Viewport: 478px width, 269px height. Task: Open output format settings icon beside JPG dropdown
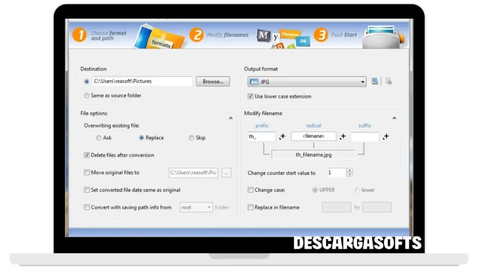(374, 82)
